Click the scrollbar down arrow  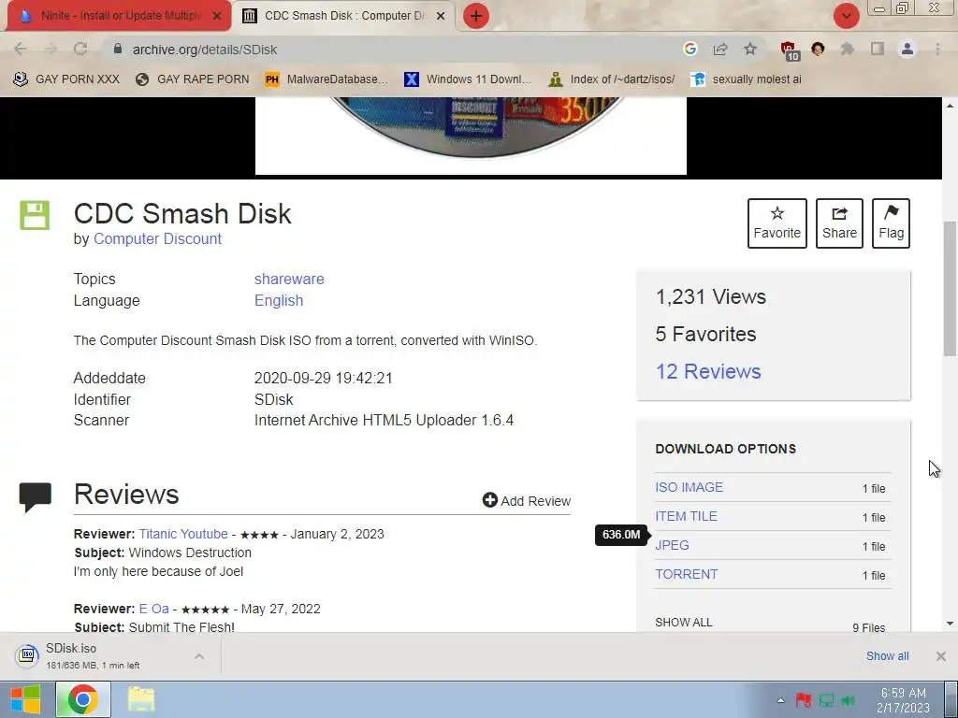(950, 624)
